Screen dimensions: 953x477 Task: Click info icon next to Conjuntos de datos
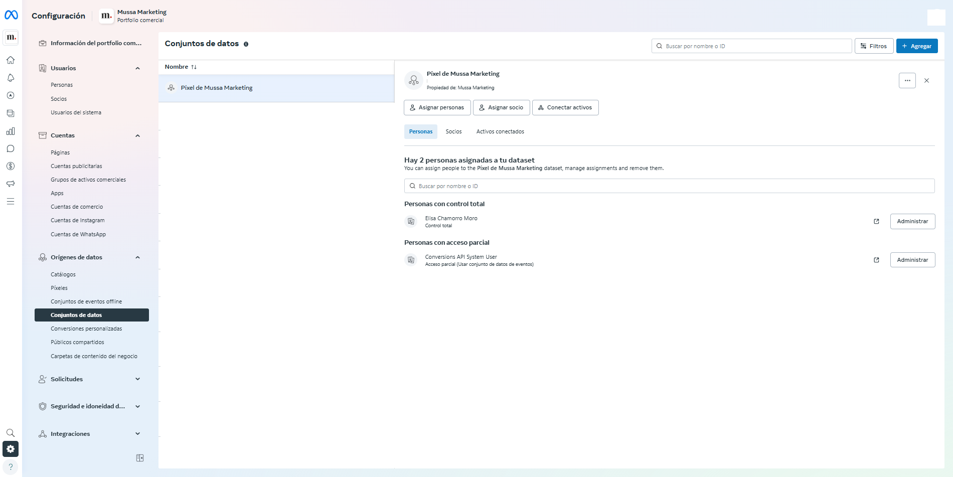click(246, 44)
